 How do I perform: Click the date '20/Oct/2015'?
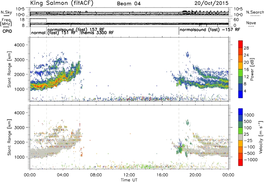point(212,3)
